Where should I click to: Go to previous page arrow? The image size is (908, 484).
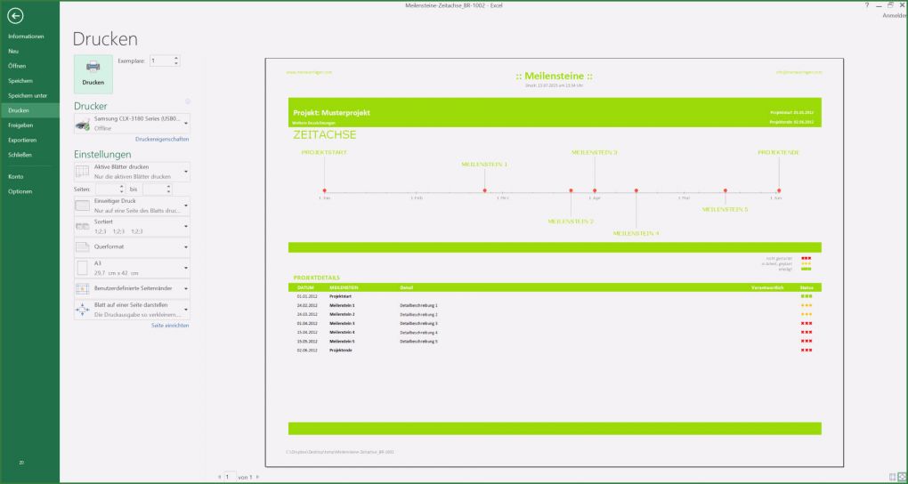220,477
